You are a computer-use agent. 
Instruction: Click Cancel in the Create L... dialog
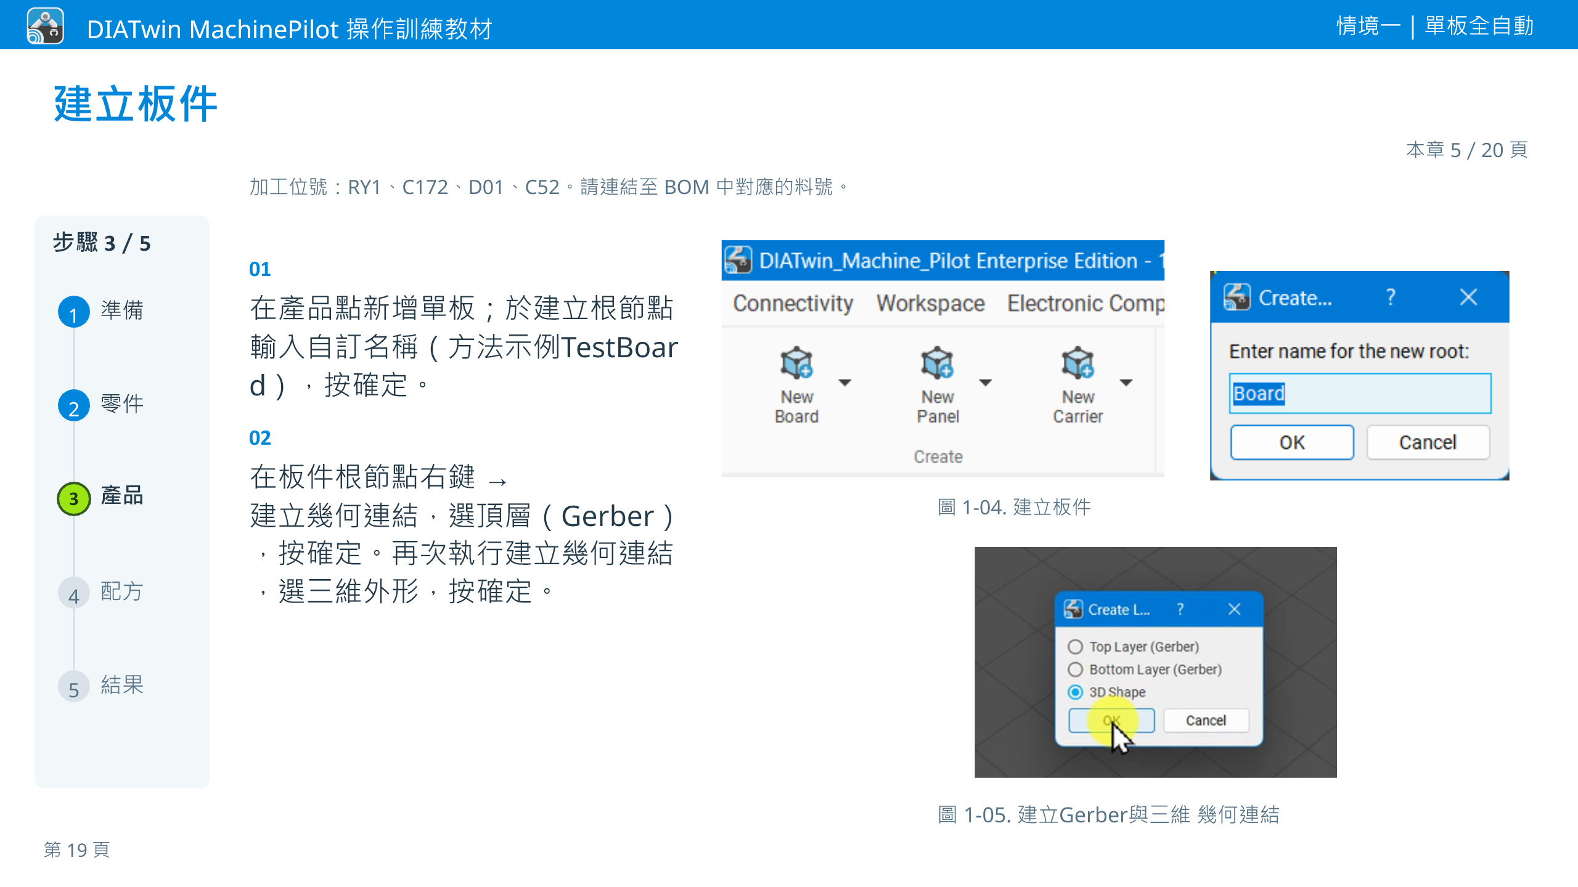1206,721
